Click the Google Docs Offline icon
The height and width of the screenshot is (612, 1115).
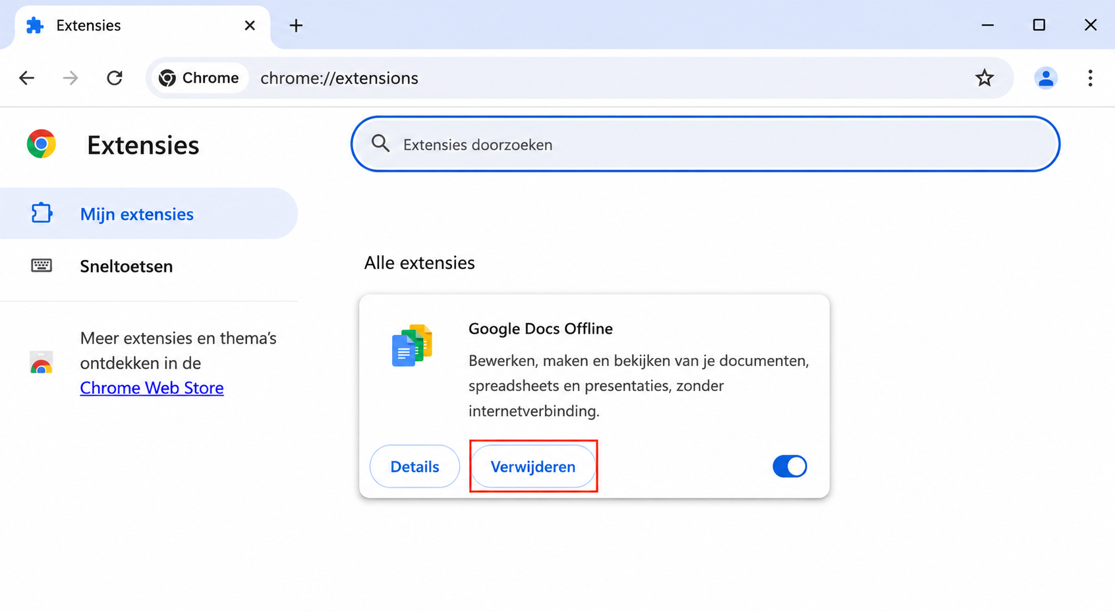point(412,345)
